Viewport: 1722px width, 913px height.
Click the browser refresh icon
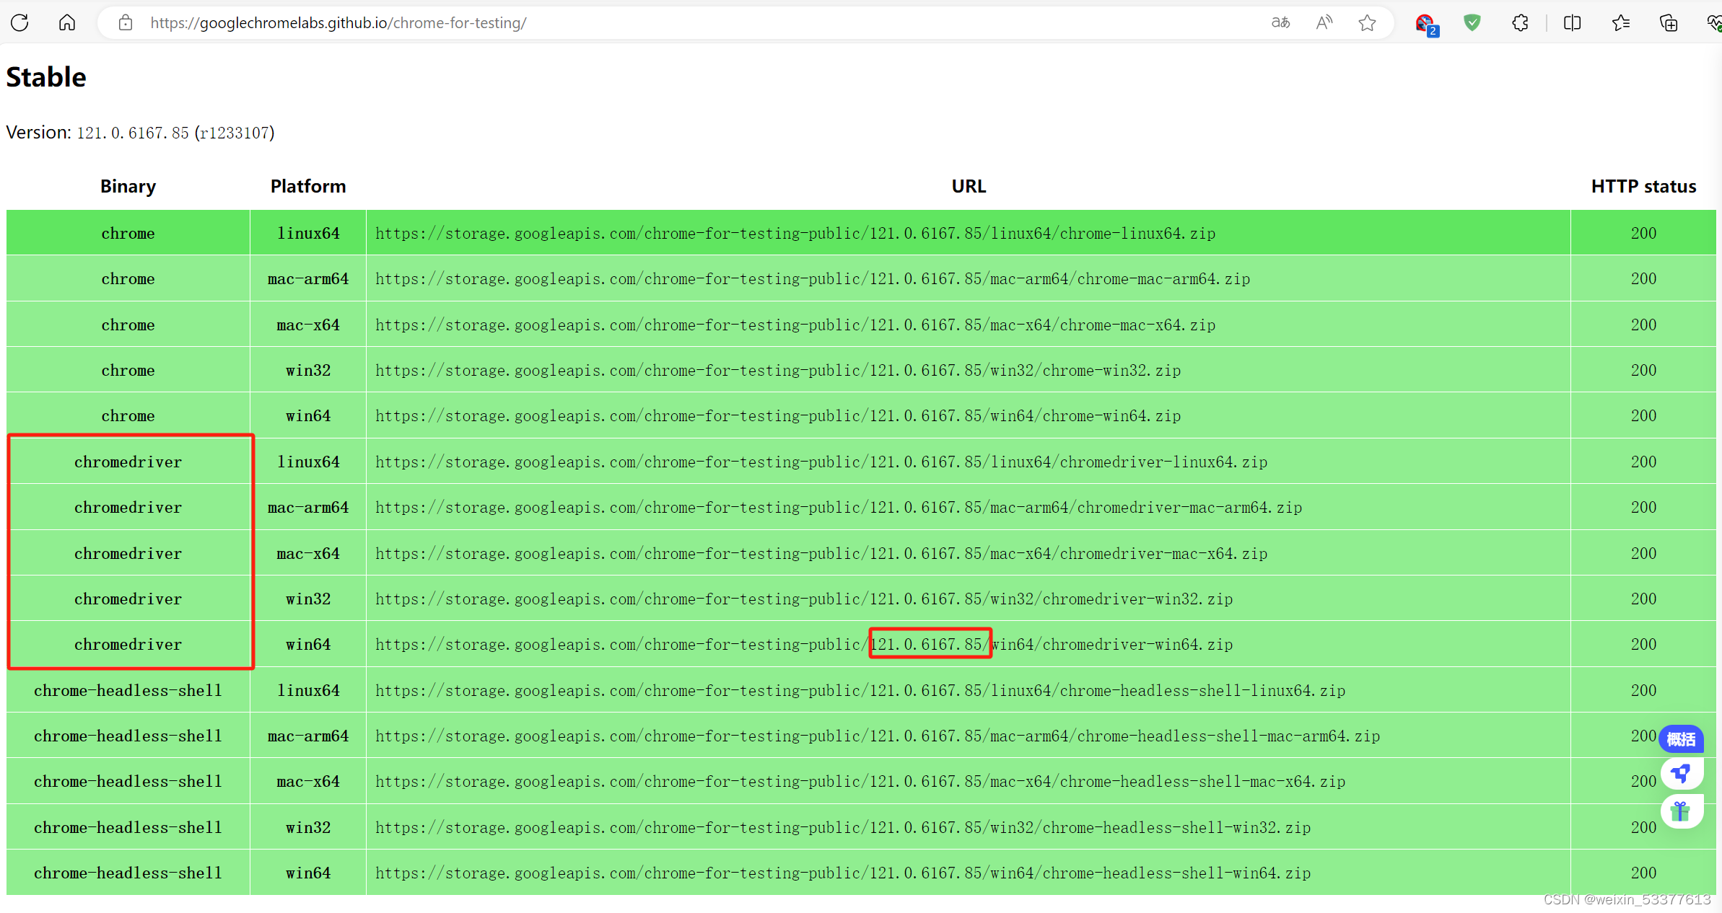pos(20,22)
